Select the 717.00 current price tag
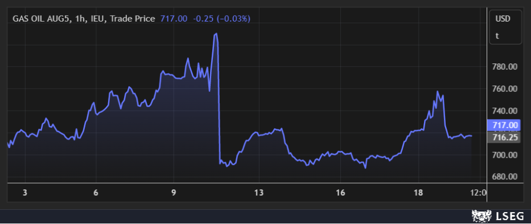Viewport: 531px width, 224px height. click(503, 125)
